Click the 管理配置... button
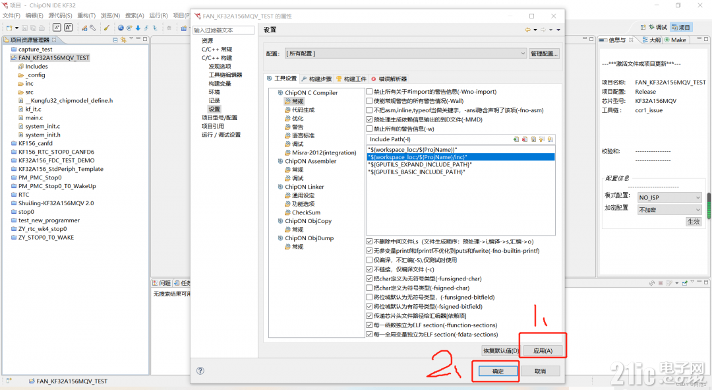The width and height of the screenshot is (712, 390). [544, 53]
